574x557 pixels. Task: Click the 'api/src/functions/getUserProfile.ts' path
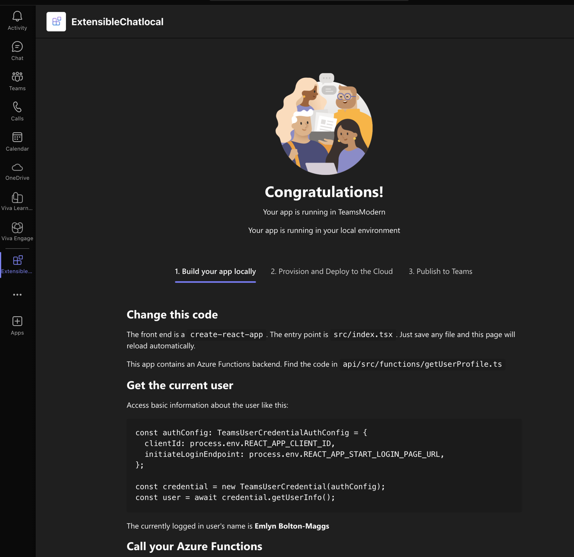tap(422, 364)
